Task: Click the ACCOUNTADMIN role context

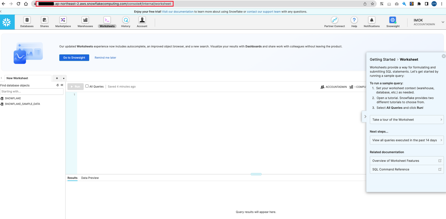Action: (334, 87)
